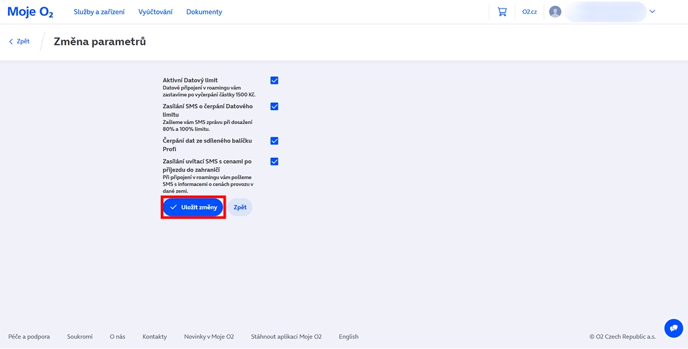Open the chat support bubble
Viewport: 688px width, 349px height.
coord(673,328)
